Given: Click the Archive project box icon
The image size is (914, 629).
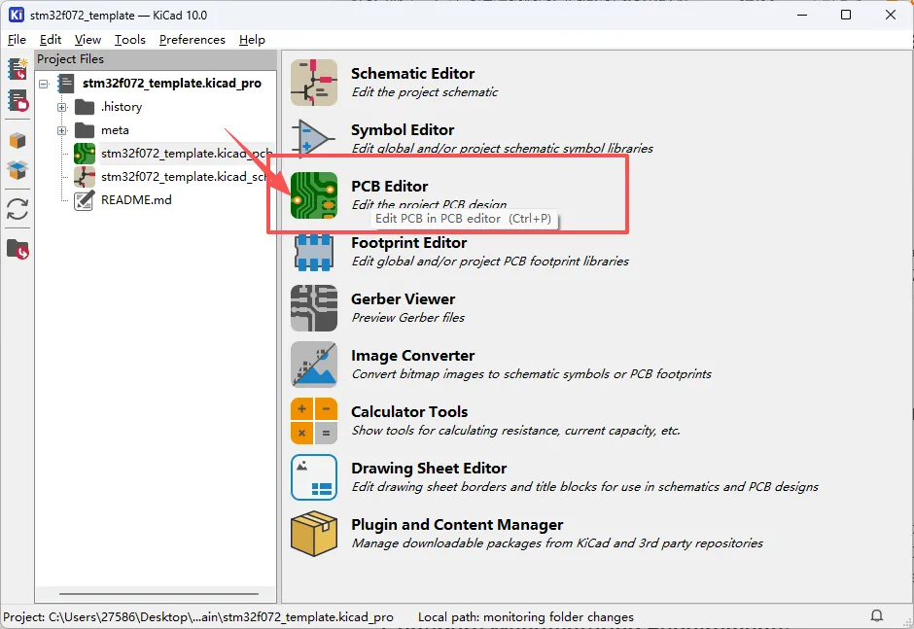Looking at the screenshot, I should pos(18,141).
